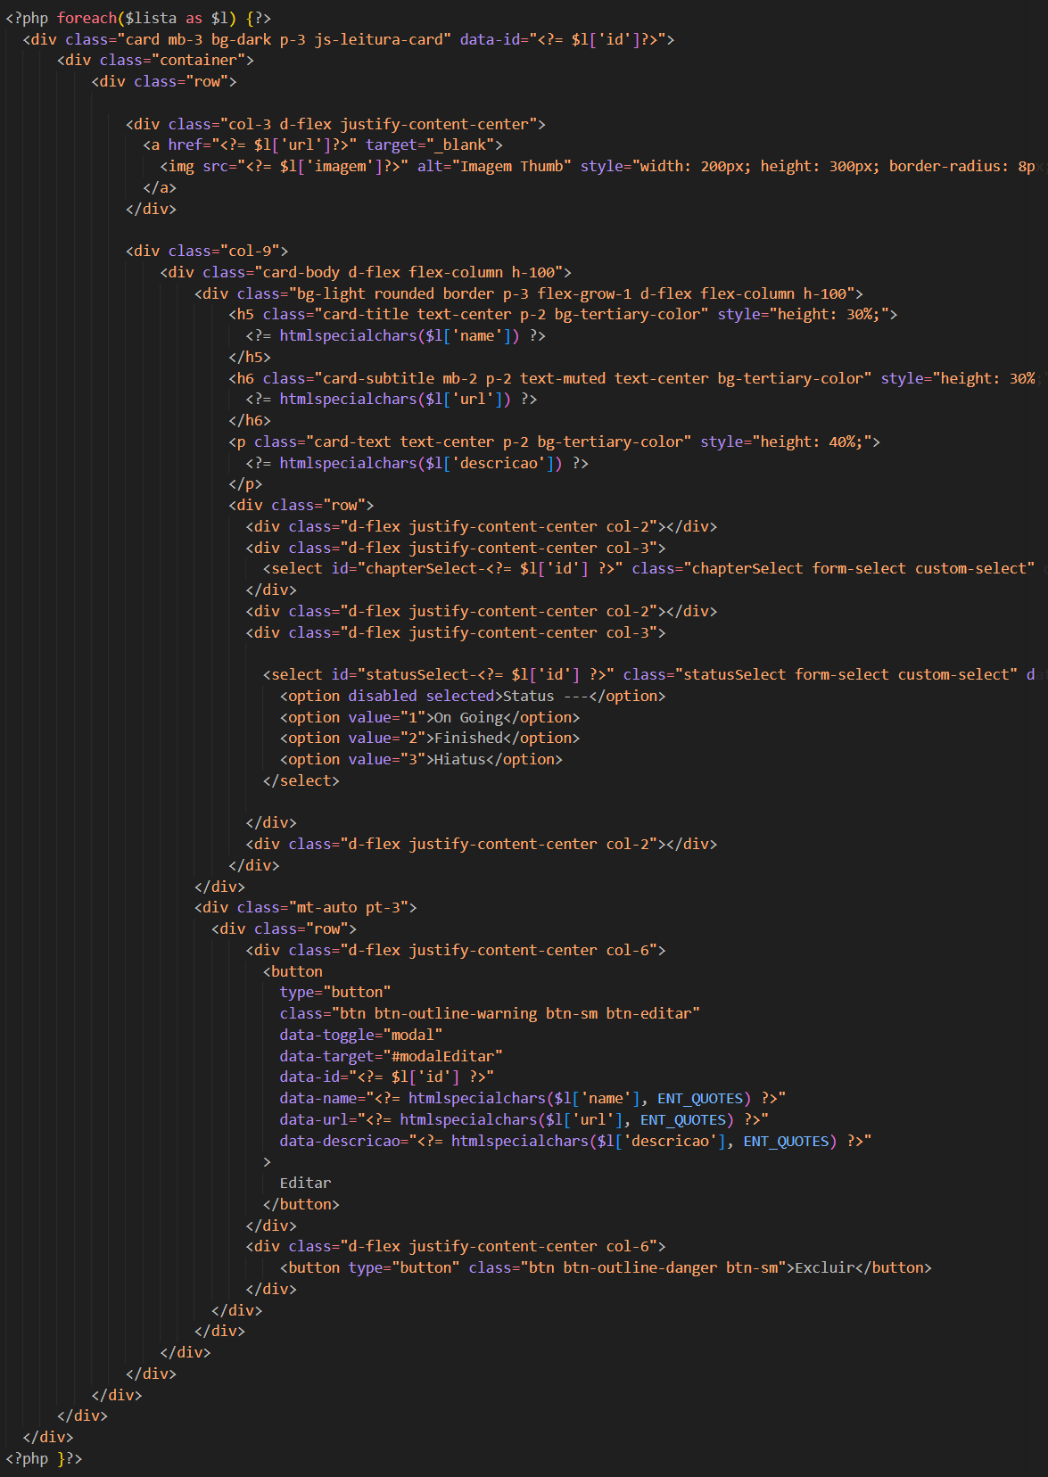Click the "Editar" button label text
Screen dimensions: 1048x1477
305,1183
